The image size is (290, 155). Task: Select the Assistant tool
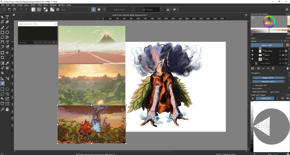[2, 79]
